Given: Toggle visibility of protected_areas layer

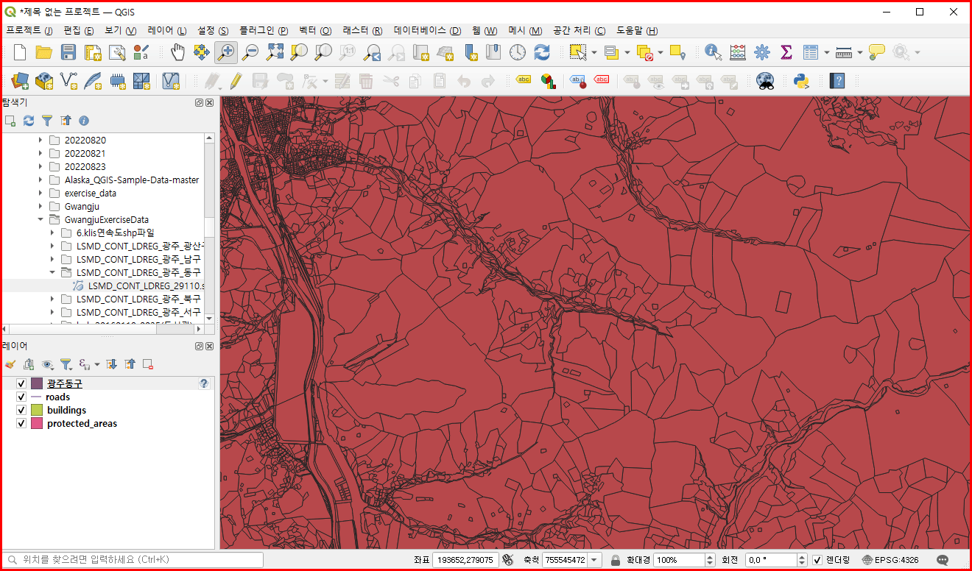Looking at the screenshot, I should [x=21, y=424].
